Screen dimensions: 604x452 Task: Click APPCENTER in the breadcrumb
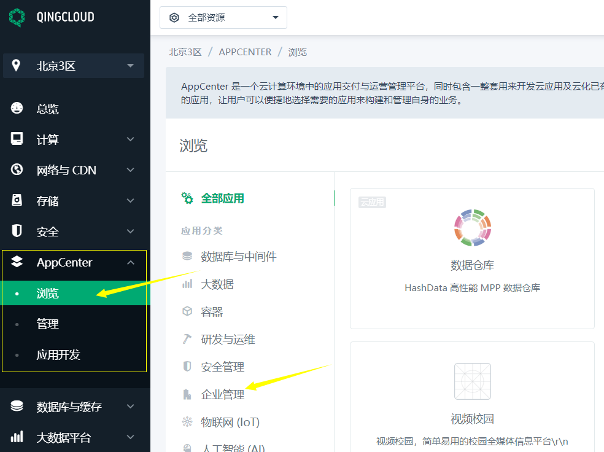[x=245, y=52]
